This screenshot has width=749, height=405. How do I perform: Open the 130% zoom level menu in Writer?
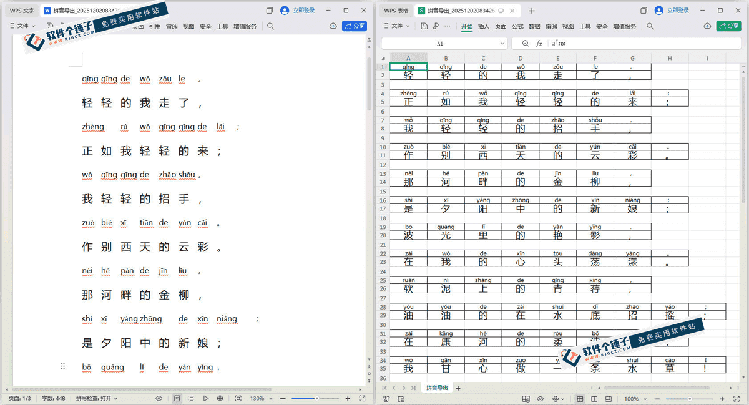click(260, 398)
